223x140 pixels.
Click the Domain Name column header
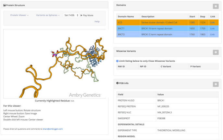tap(126, 17)
